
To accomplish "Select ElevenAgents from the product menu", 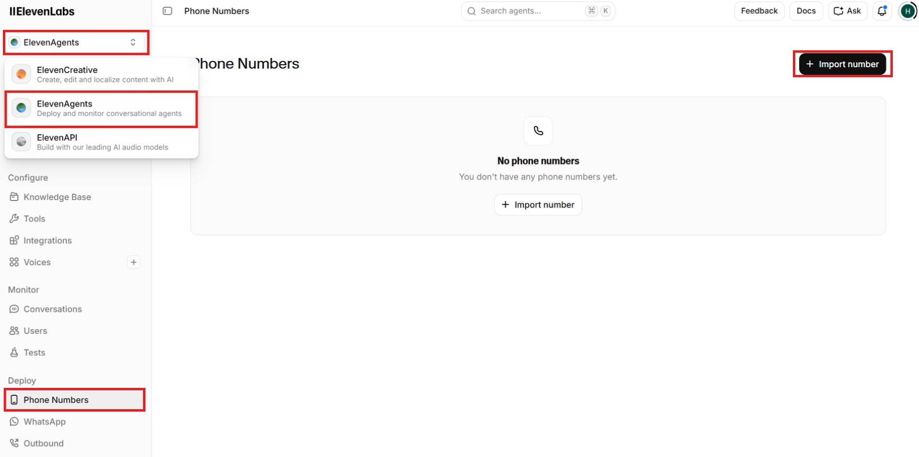I will [101, 109].
